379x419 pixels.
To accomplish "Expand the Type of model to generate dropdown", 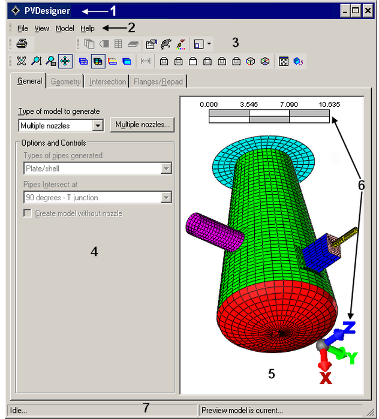I will tap(98, 126).
